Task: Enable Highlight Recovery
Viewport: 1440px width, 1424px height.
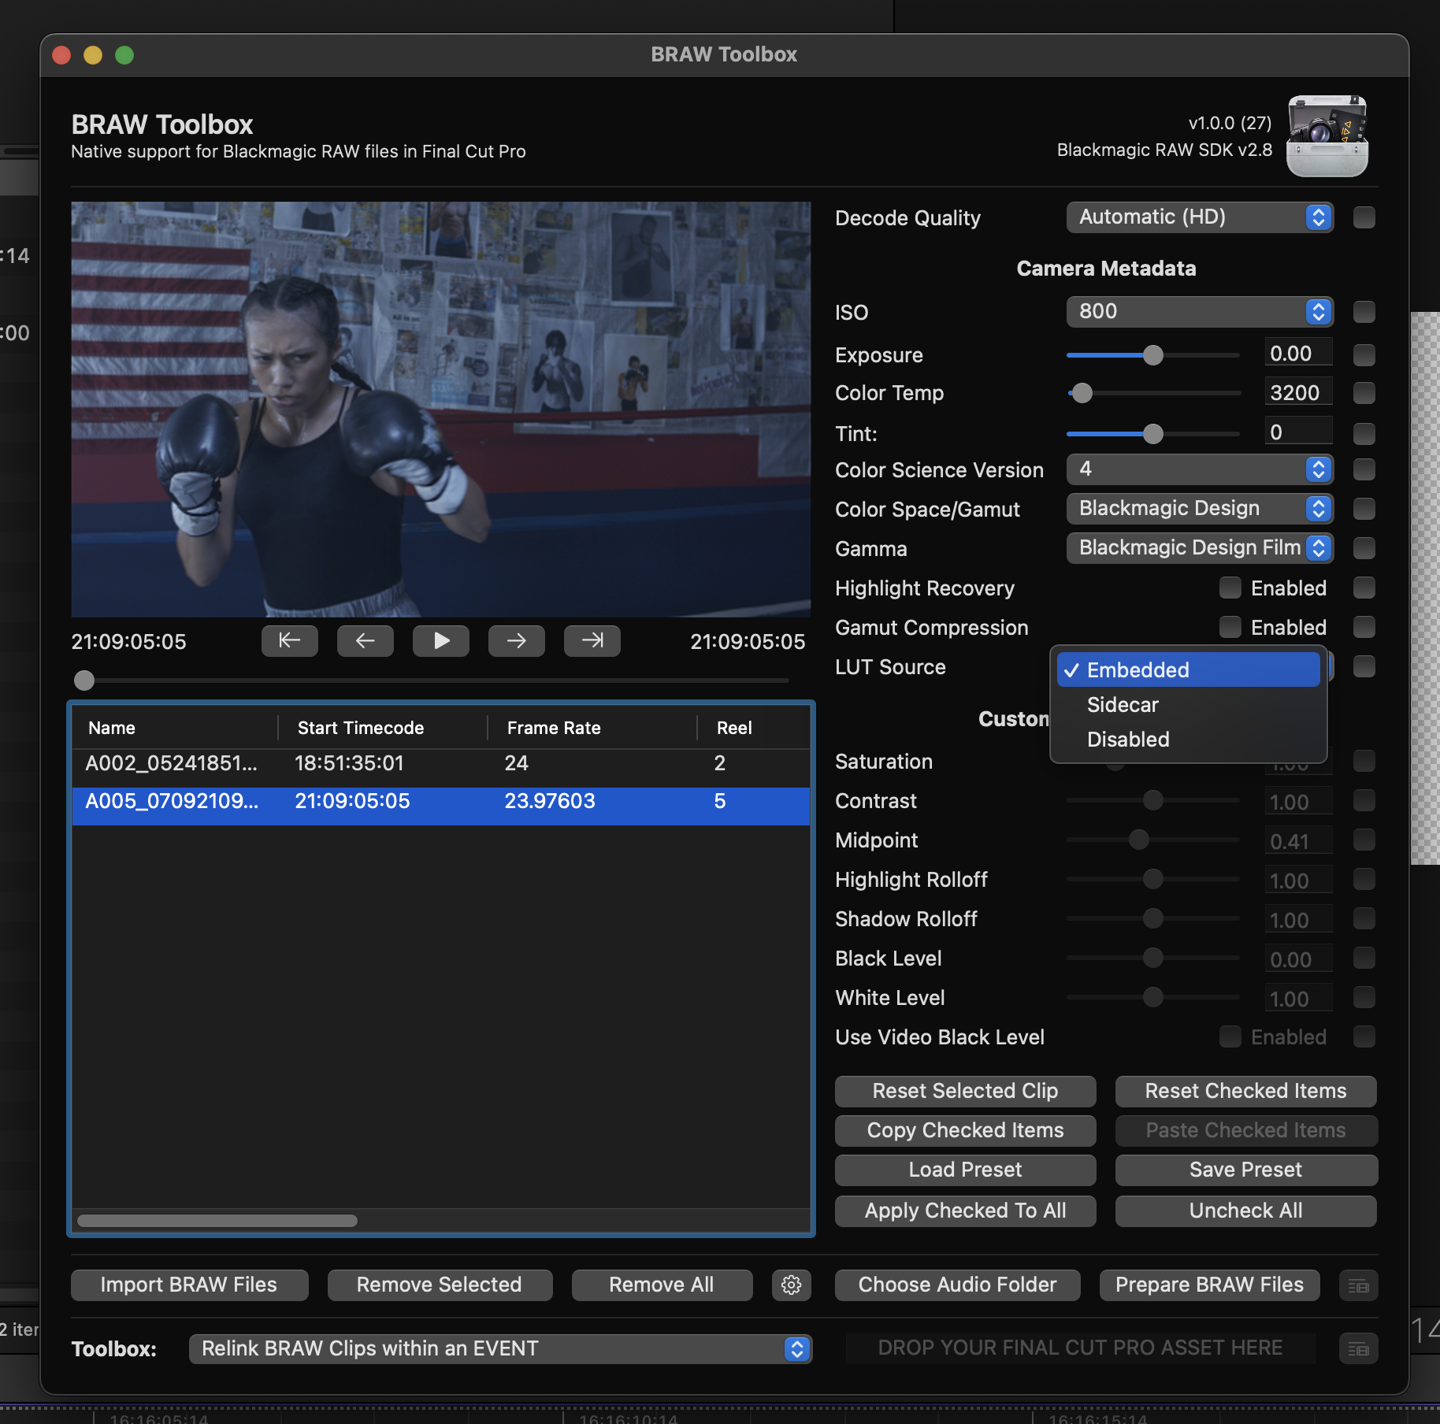Action: coord(1230,588)
